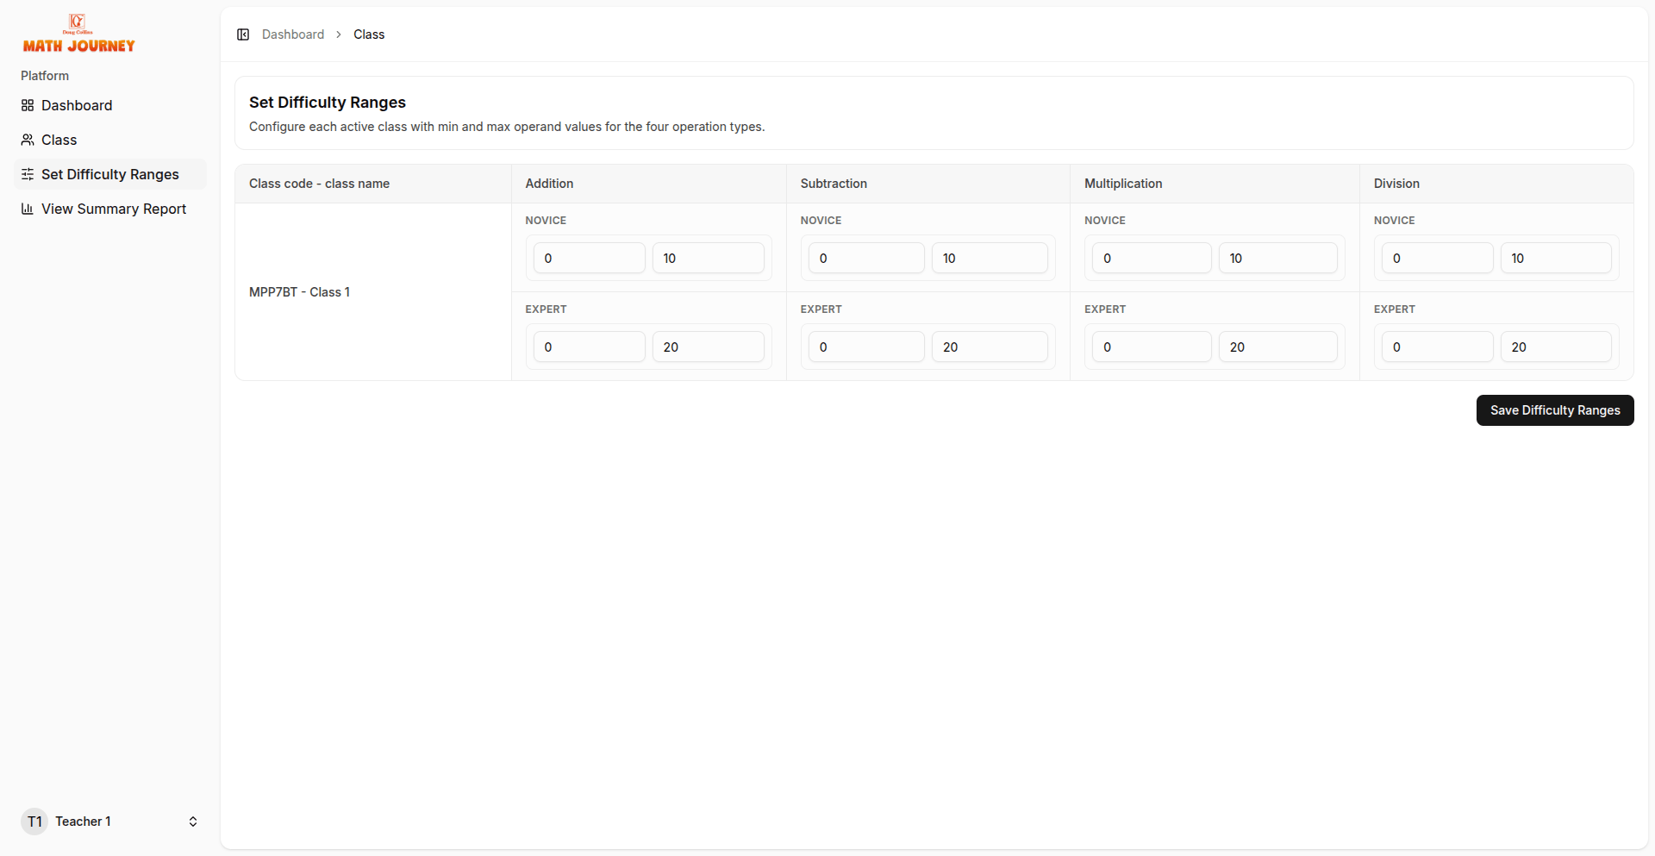Focus Addition Expert max field

point(709,347)
